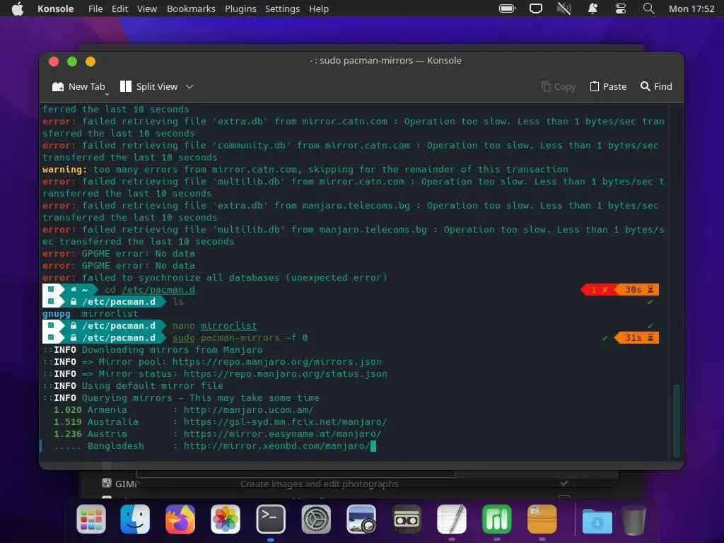Image resolution: width=724 pixels, height=543 pixels.
Task: Click the sudo word in pacman-mirrors command
Action: click(184, 337)
